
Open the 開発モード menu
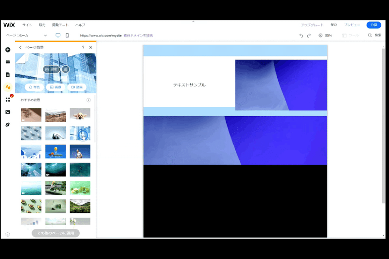coord(60,25)
